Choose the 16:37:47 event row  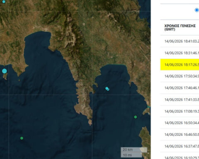coord(180,146)
